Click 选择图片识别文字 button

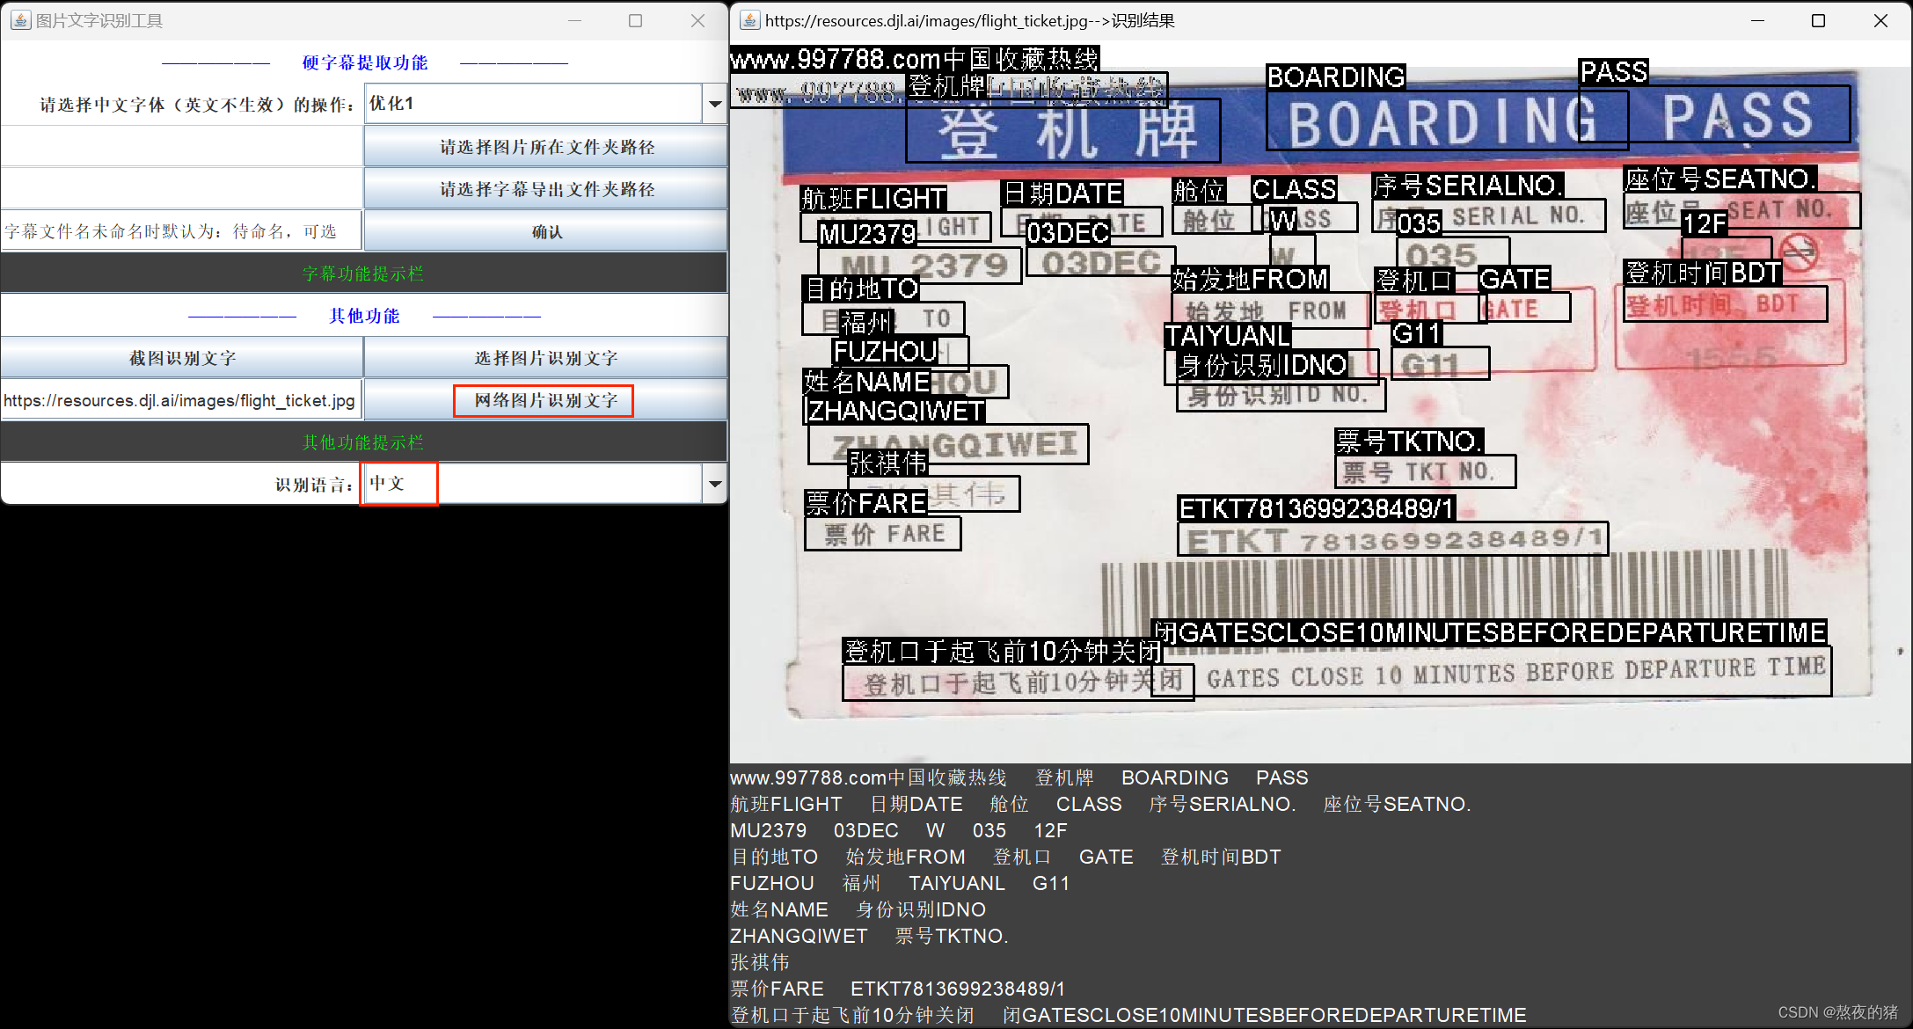546,358
